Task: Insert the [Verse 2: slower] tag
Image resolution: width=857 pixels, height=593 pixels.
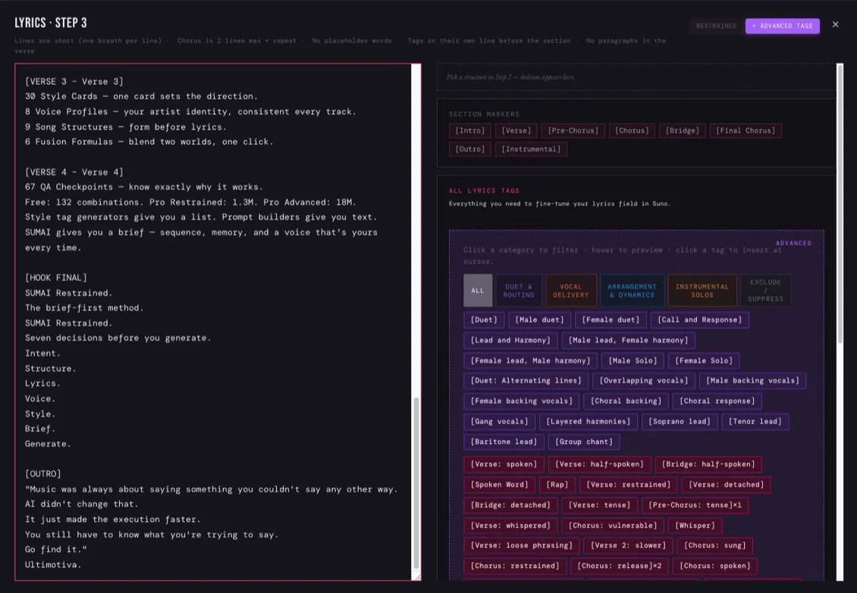Action: point(628,545)
